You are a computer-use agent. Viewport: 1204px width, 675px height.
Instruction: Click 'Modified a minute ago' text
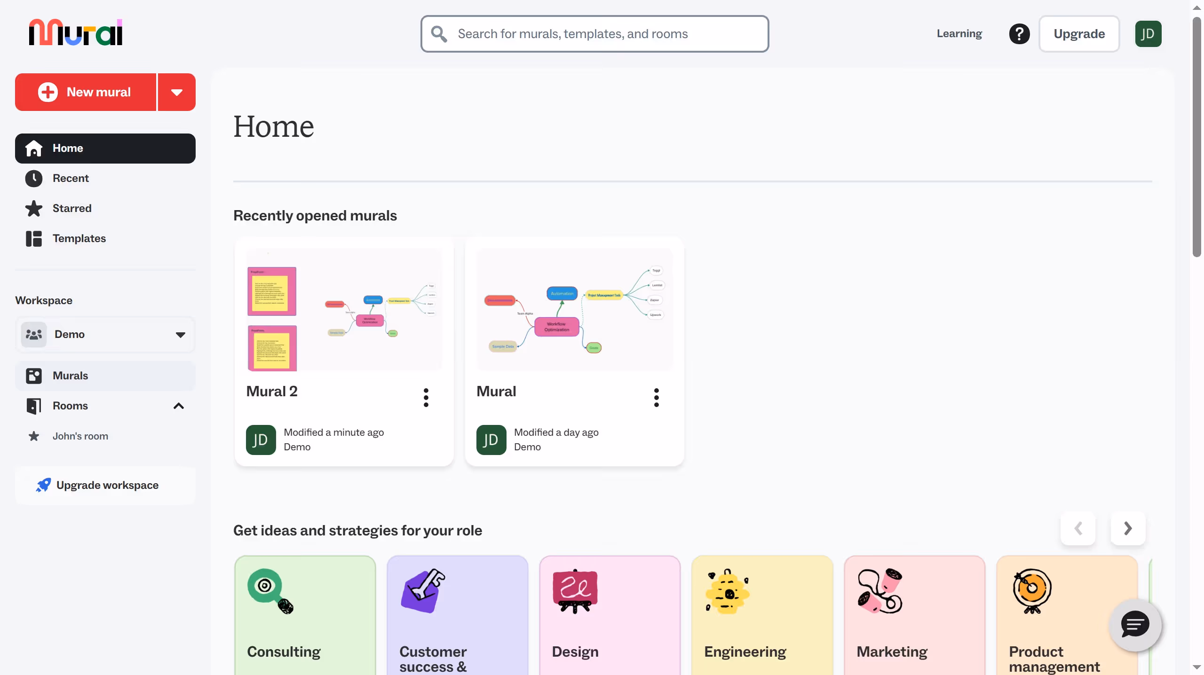click(x=334, y=432)
